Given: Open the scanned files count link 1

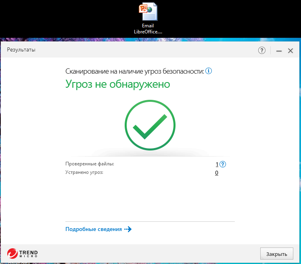Looking at the screenshot, I should [217, 164].
